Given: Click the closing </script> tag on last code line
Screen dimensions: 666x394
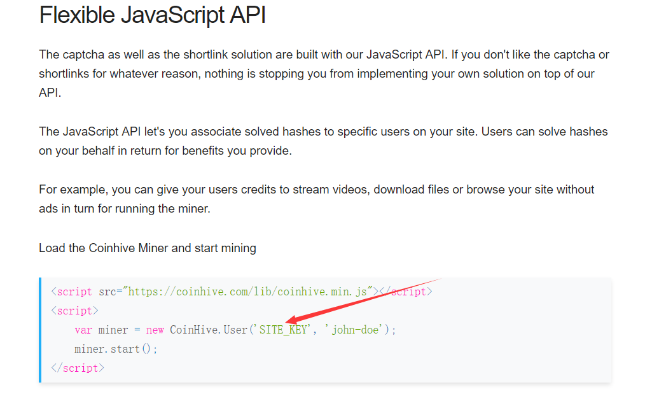Looking at the screenshot, I should (78, 368).
